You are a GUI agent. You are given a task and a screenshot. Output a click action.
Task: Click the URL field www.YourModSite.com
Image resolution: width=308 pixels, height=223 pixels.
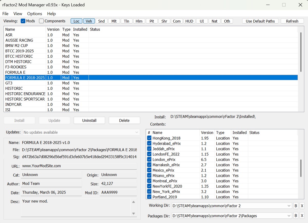[79, 166]
